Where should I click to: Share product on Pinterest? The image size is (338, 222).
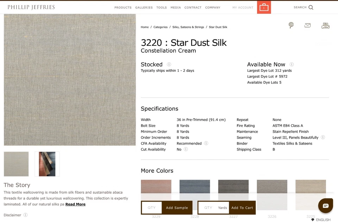point(291,25)
